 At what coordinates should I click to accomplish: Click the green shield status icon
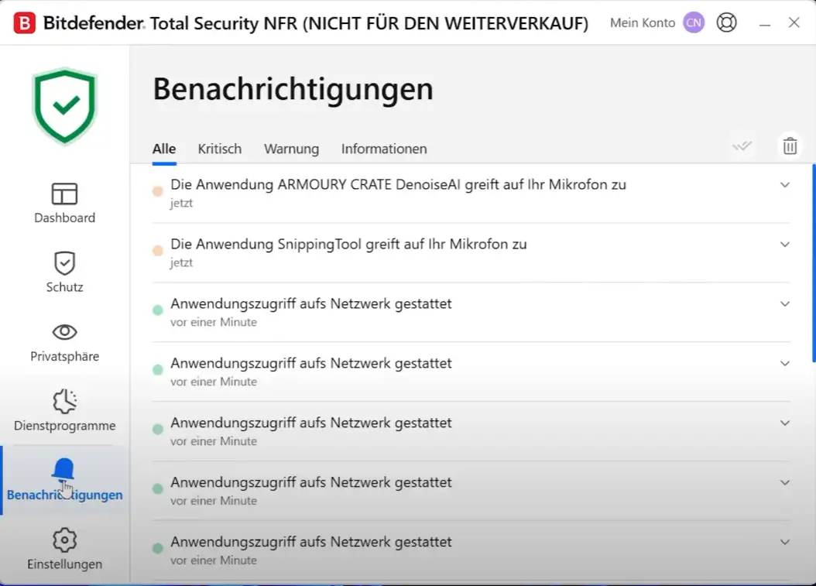point(64,106)
